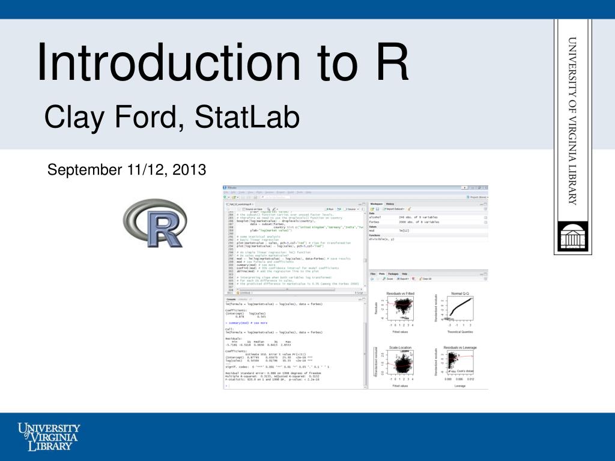Image resolution: width=615 pixels, height=461 pixels.
Task: Select the "alcohol" dataset row in Workspace
Action: 428,217
